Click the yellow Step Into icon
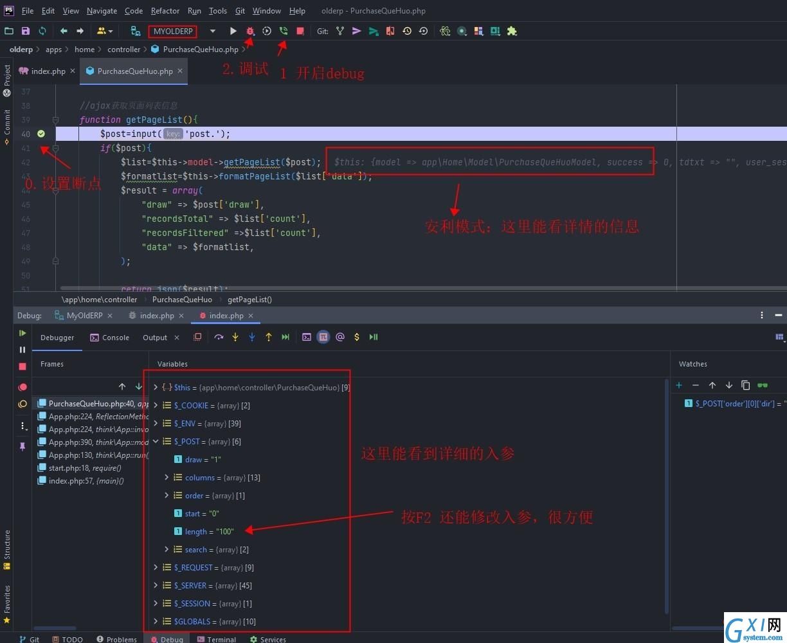Viewport: 787px width, 643px height. (x=235, y=337)
